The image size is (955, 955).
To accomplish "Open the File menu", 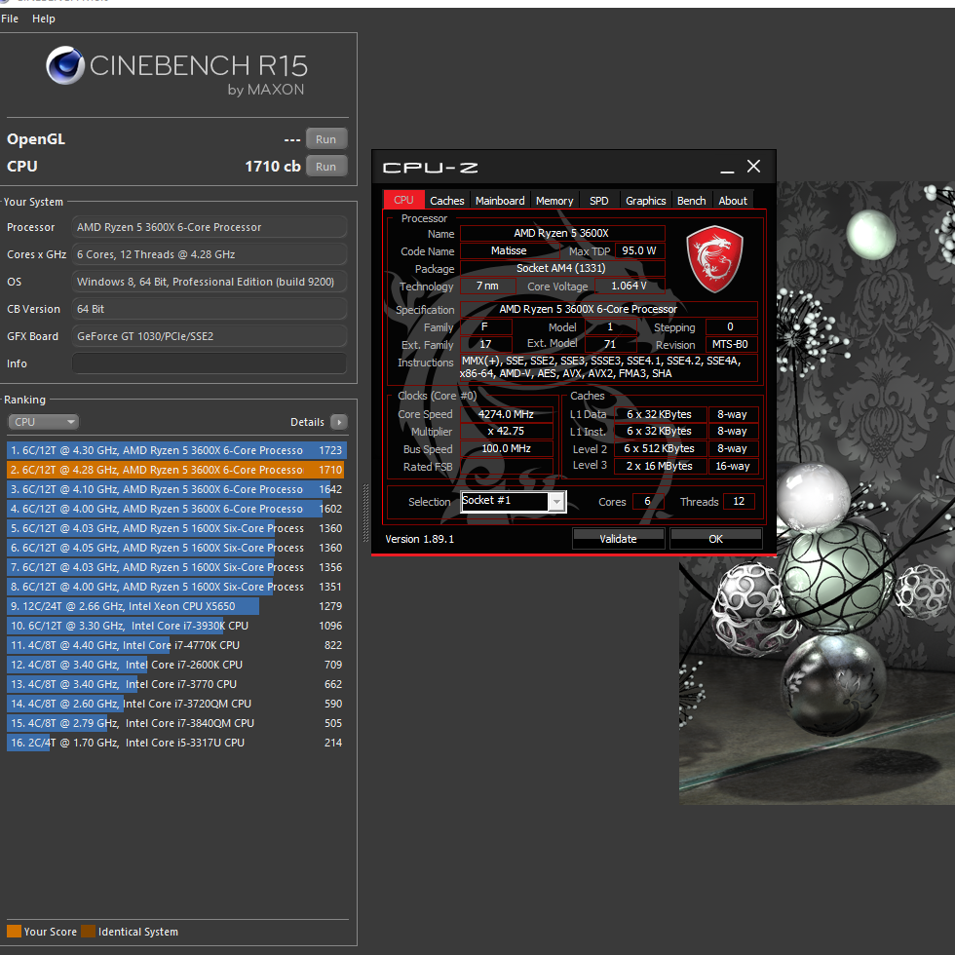I will (x=10, y=19).
